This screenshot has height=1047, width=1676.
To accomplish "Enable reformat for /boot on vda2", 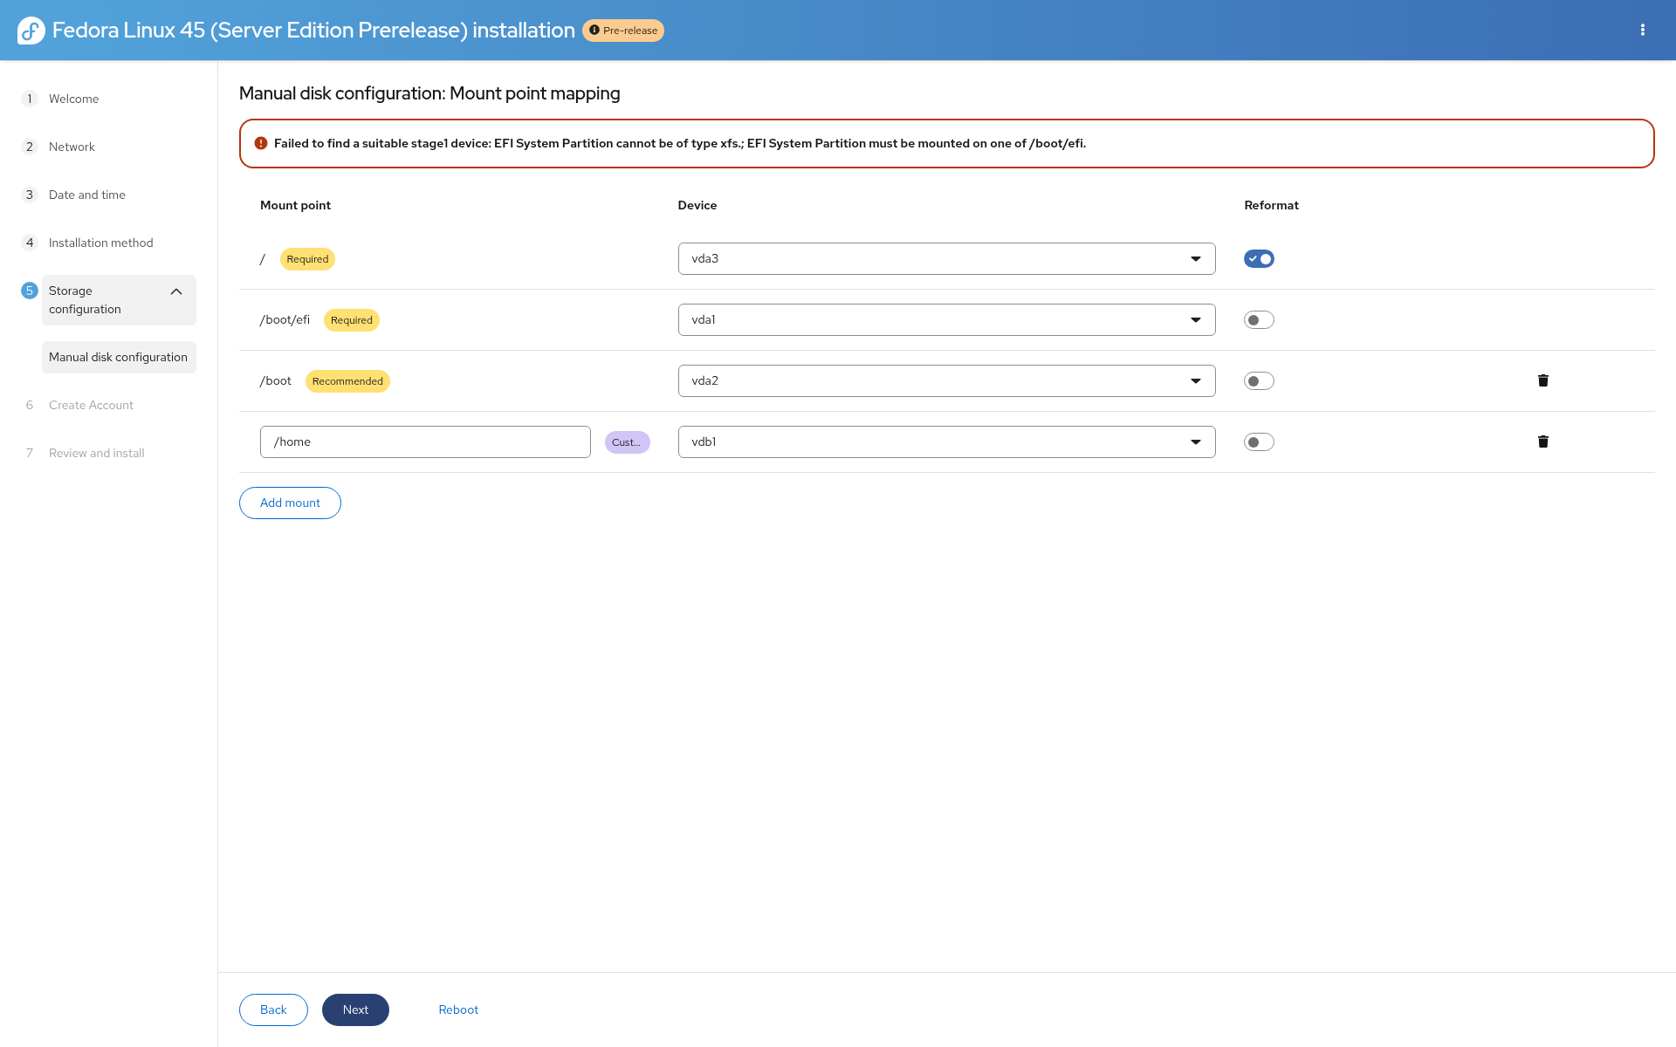I will point(1259,380).
